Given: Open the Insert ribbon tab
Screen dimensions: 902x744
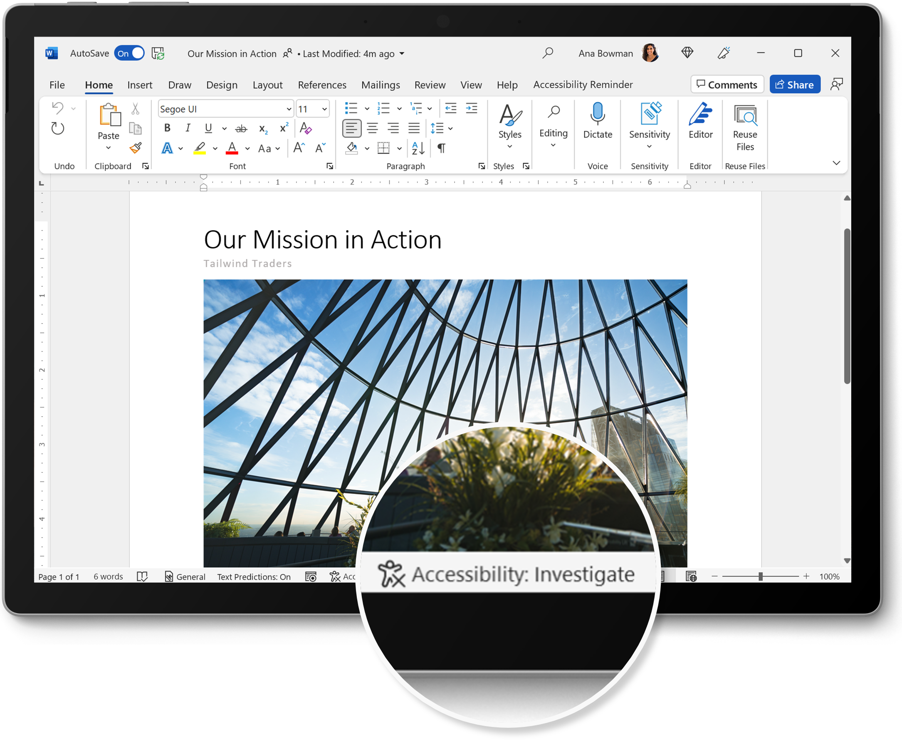Looking at the screenshot, I should point(140,84).
